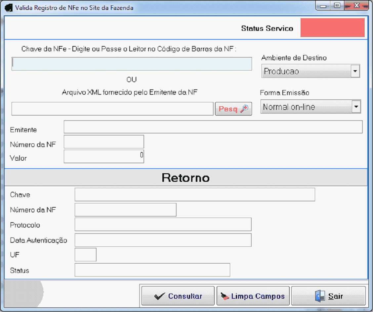The image size is (373, 312).
Task: Click Limpa Campos eraser button
Action: pos(253,296)
